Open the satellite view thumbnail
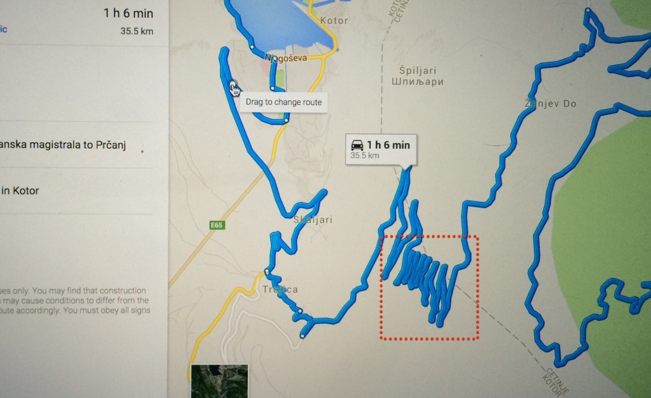 pyautogui.click(x=219, y=381)
